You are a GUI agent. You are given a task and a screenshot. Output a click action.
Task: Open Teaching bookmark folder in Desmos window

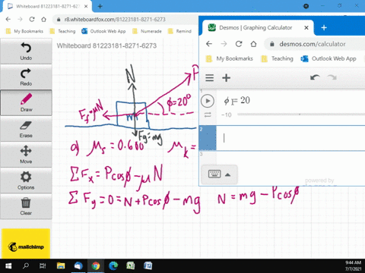pos(277,58)
